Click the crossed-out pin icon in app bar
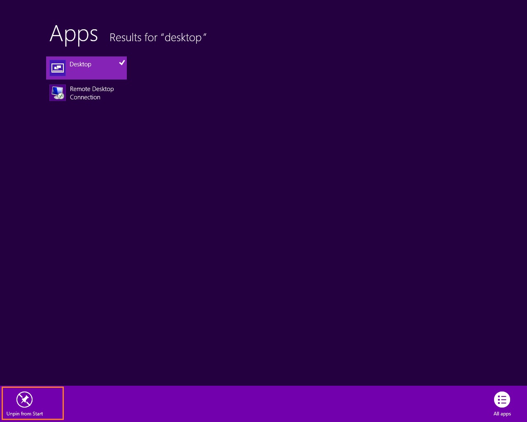Viewport: 527px width, 422px height. click(24, 399)
